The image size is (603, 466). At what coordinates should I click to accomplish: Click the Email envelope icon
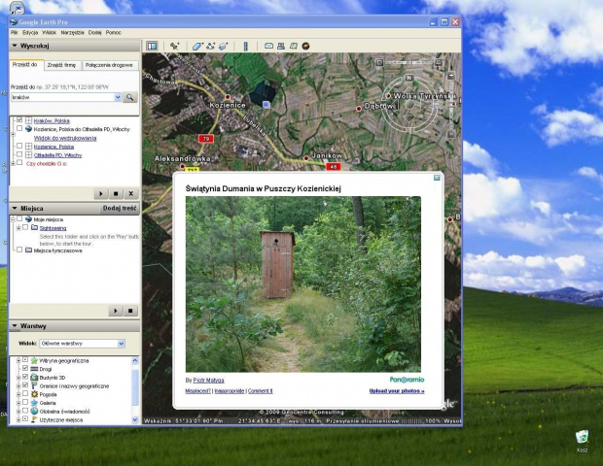point(268,46)
